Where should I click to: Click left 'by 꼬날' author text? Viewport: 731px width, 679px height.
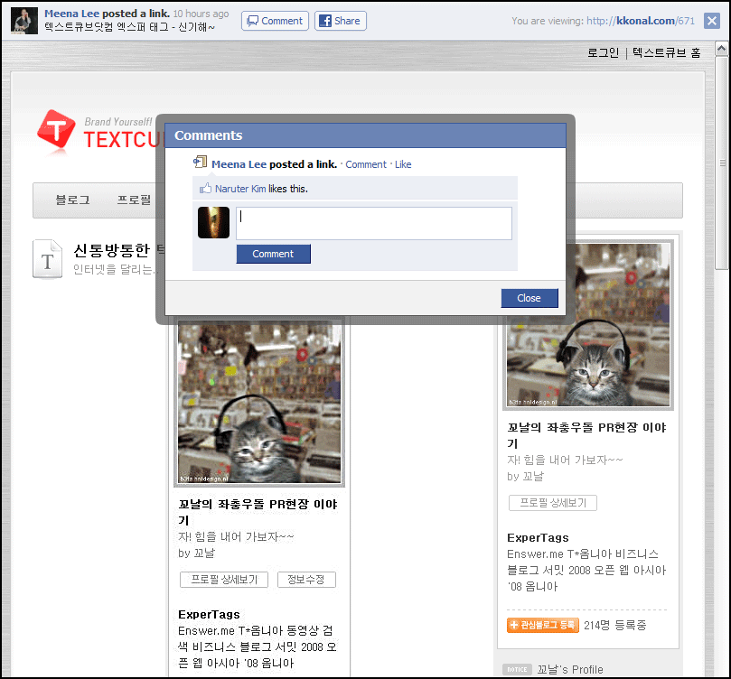196,553
